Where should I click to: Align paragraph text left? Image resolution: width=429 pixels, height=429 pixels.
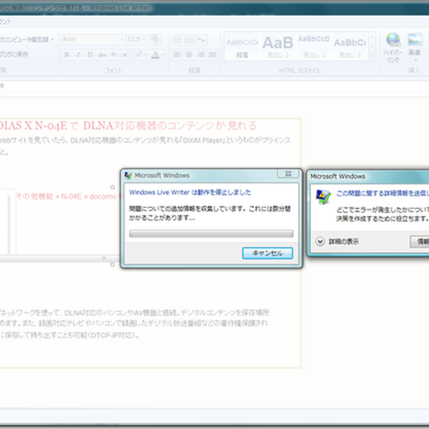[x=177, y=55]
